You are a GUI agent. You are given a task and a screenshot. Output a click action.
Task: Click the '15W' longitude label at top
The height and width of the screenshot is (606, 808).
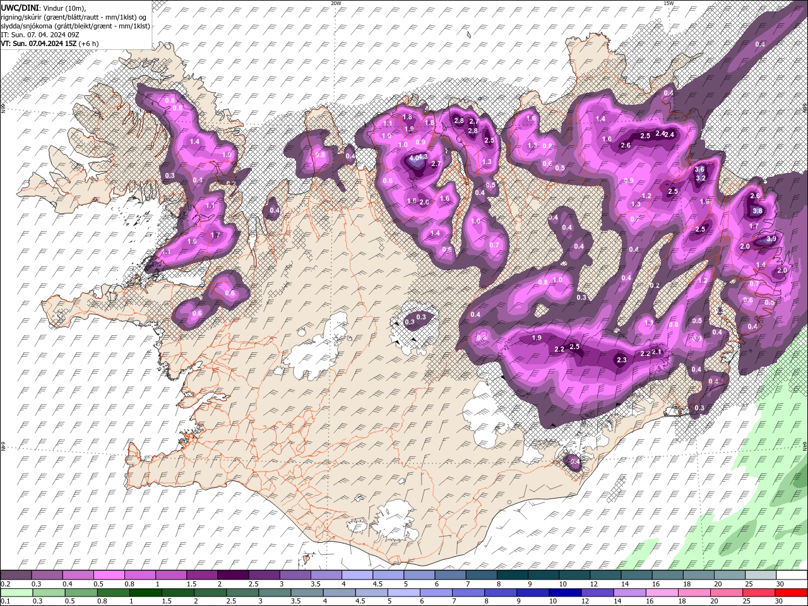pos(668,3)
